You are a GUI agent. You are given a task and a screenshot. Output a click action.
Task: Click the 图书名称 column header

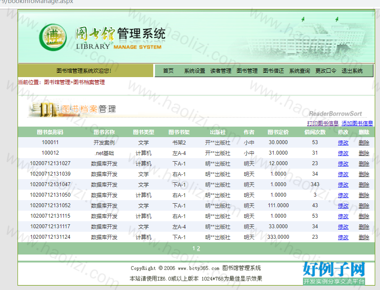pos(104,132)
